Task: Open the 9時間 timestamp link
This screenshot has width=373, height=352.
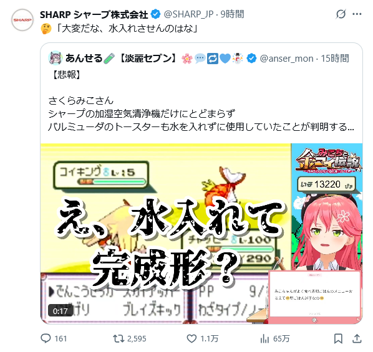Action: point(232,14)
